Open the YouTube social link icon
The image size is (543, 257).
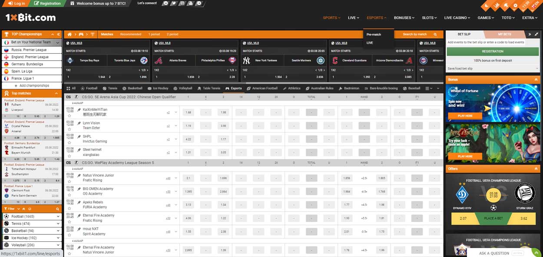(x=190, y=3)
